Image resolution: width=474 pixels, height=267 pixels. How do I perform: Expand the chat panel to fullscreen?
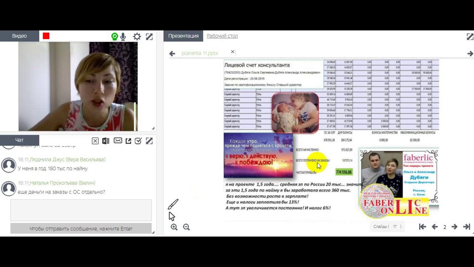click(149, 141)
